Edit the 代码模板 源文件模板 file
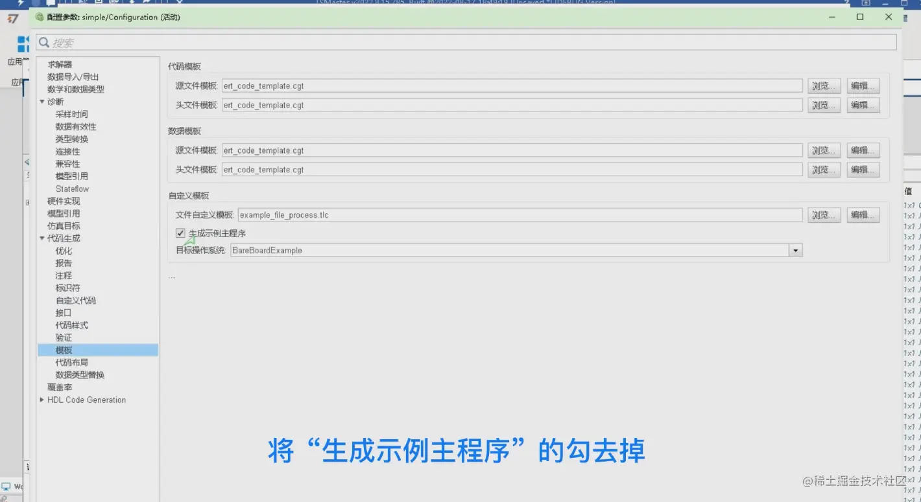This screenshot has width=921, height=502. [863, 86]
